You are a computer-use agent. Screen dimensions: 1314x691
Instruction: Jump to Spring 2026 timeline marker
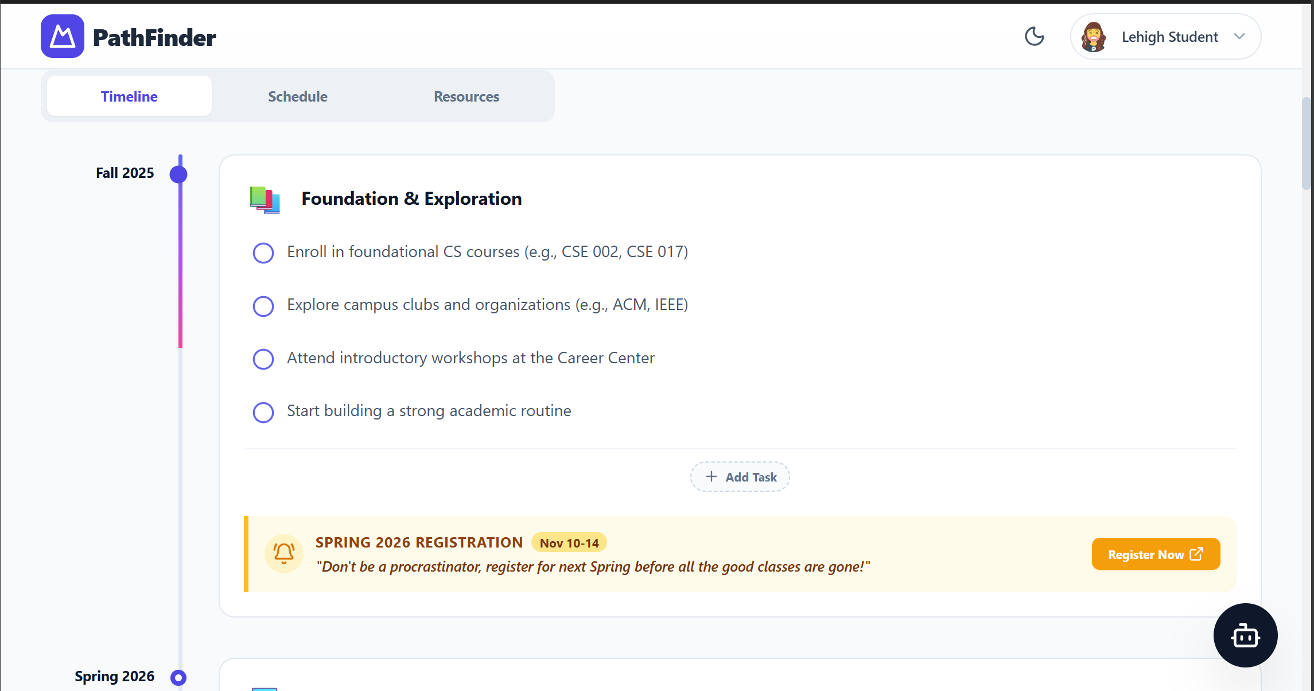[x=178, y=678]
